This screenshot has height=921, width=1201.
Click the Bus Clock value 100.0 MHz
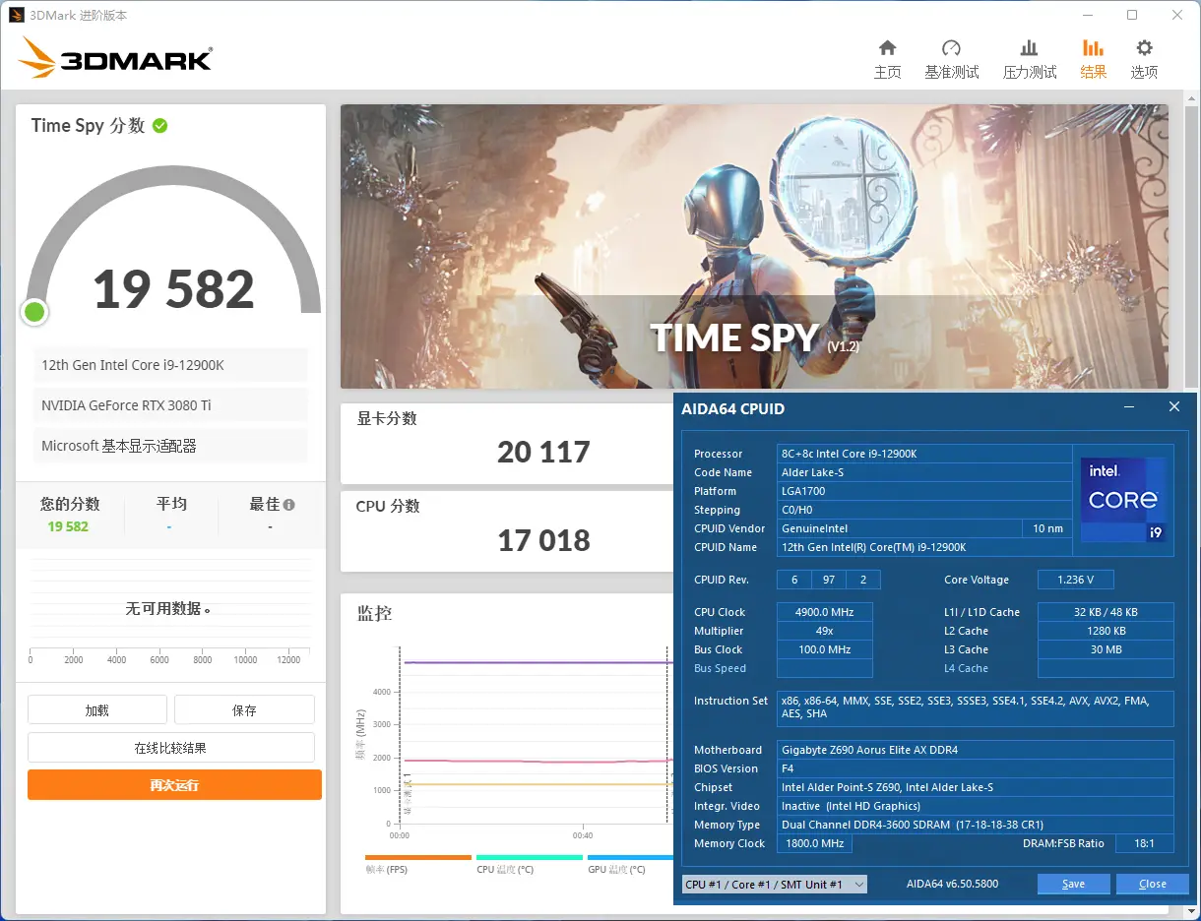[x=825, y=649]
